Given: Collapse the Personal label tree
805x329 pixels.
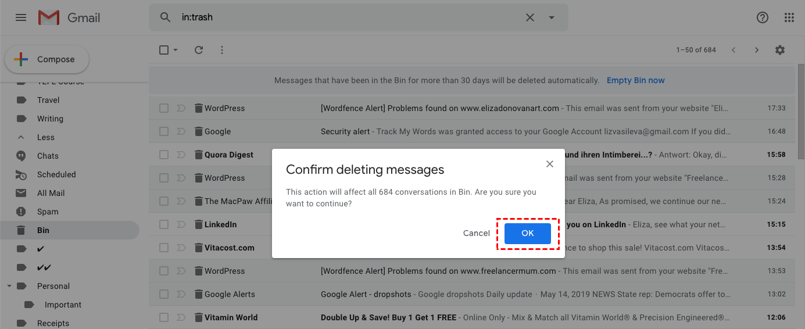Looking at the screenshot, I should [x=9, y=286].
